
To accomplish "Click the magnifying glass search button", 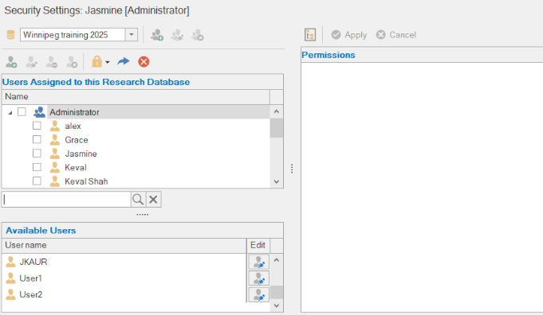I will 138,200.
